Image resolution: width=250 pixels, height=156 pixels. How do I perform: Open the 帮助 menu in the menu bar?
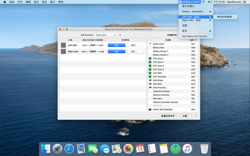[x=61, y=2]
